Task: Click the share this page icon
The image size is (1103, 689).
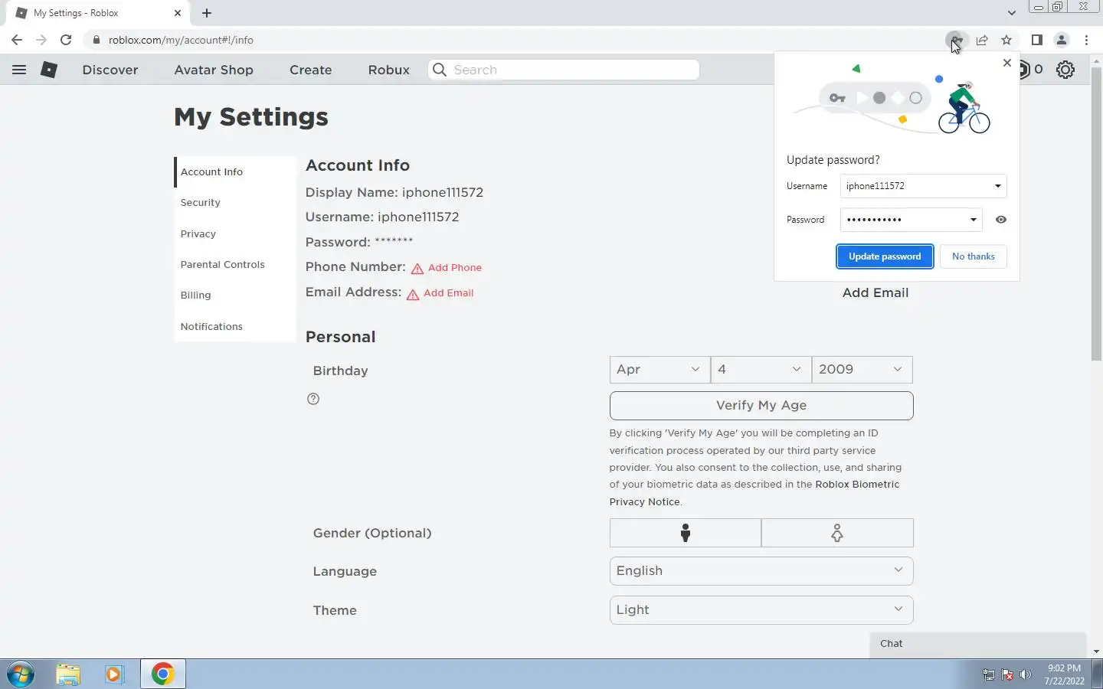Action: click(x=982, y=40)
